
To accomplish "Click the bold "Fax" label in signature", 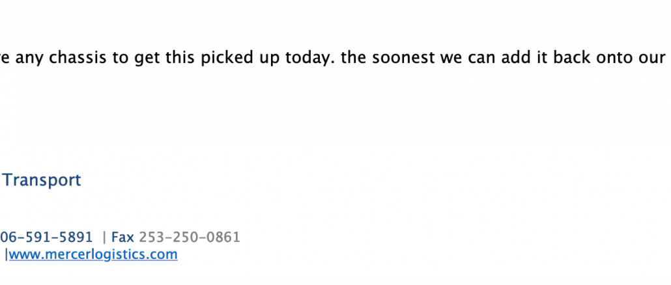I will click(x=122, y=237).
